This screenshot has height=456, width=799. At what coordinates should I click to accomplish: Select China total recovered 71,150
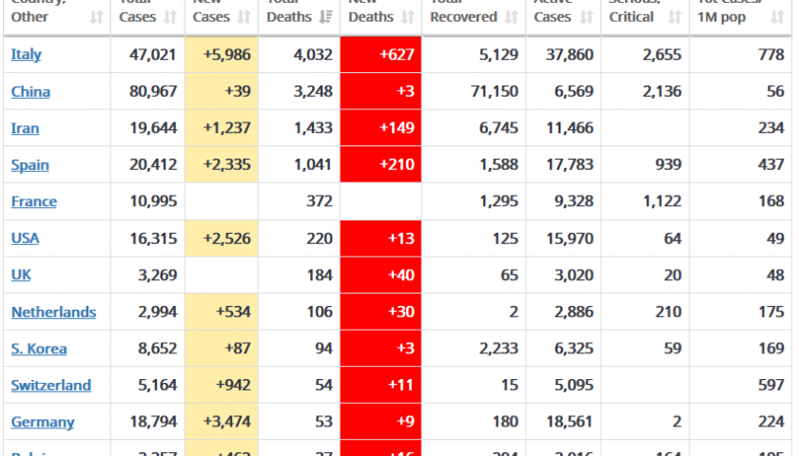tap(495, 91)
